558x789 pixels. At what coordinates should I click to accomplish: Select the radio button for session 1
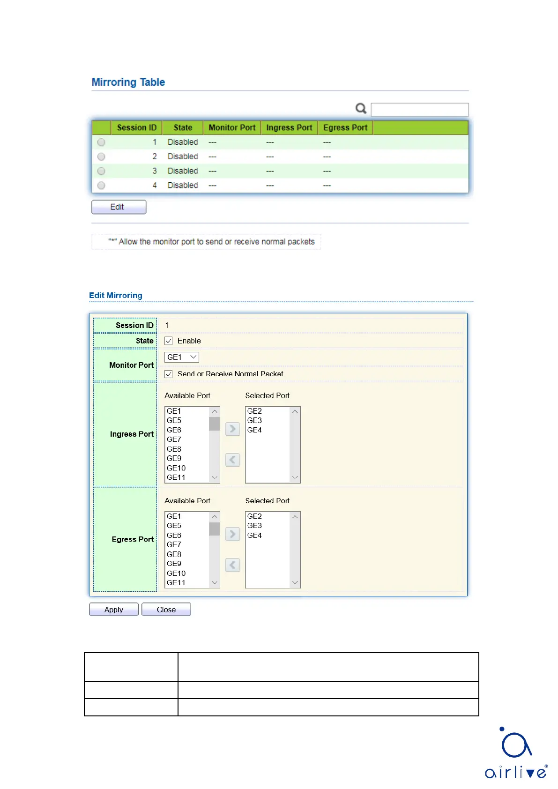coord(101,142)
